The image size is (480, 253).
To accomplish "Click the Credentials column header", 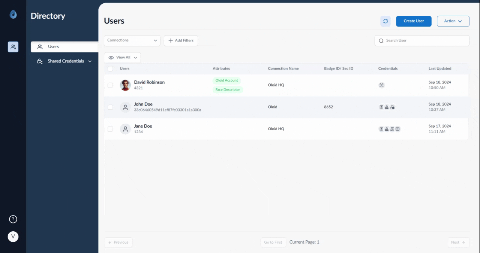I will click(x=388, y=68).
